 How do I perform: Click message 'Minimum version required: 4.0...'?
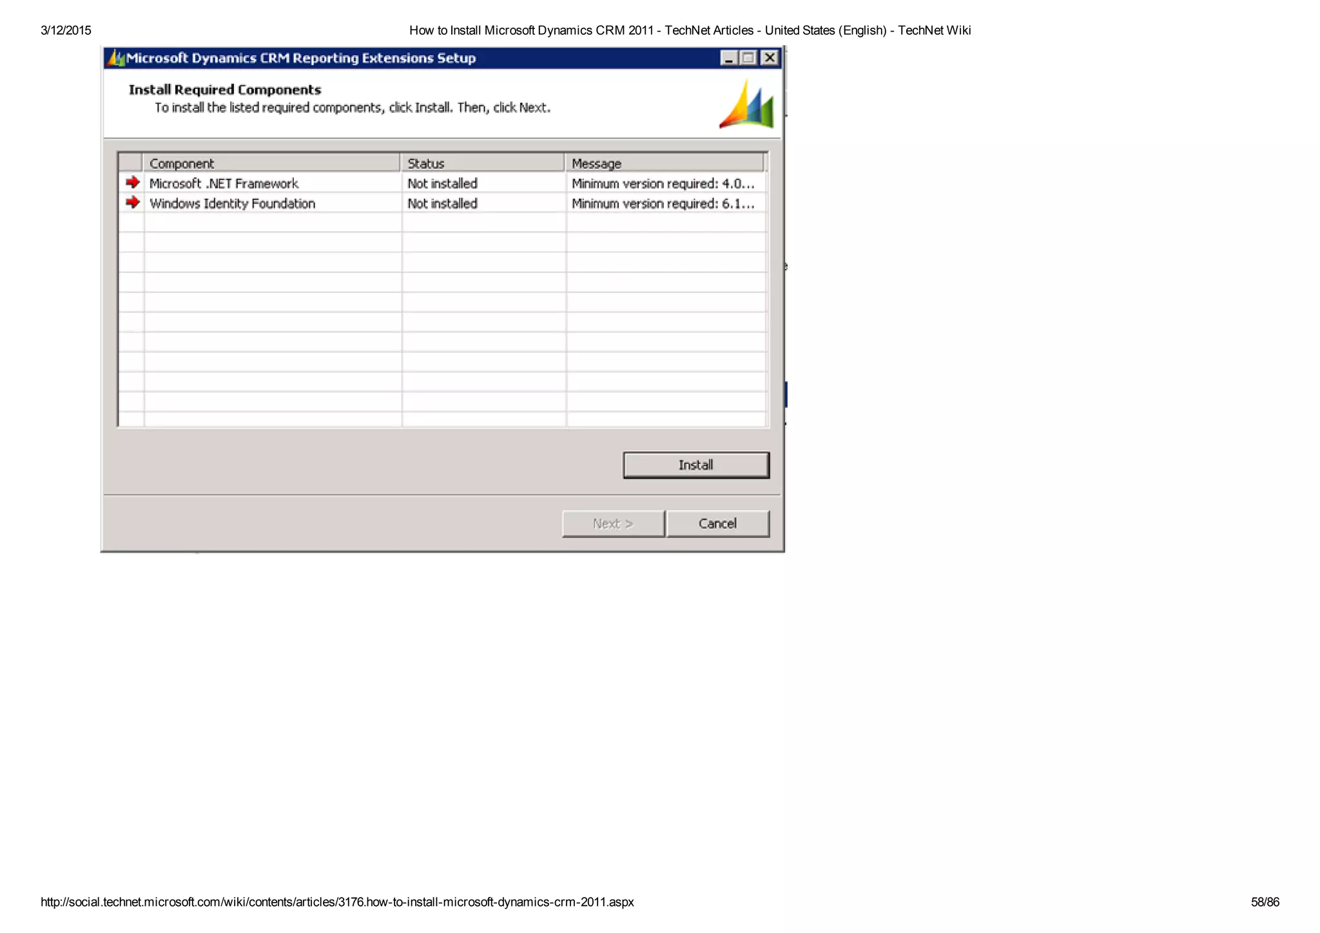tap(663, 184)
